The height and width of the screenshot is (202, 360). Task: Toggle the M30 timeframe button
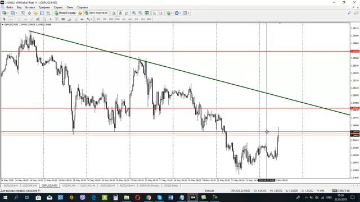(118, 19)
